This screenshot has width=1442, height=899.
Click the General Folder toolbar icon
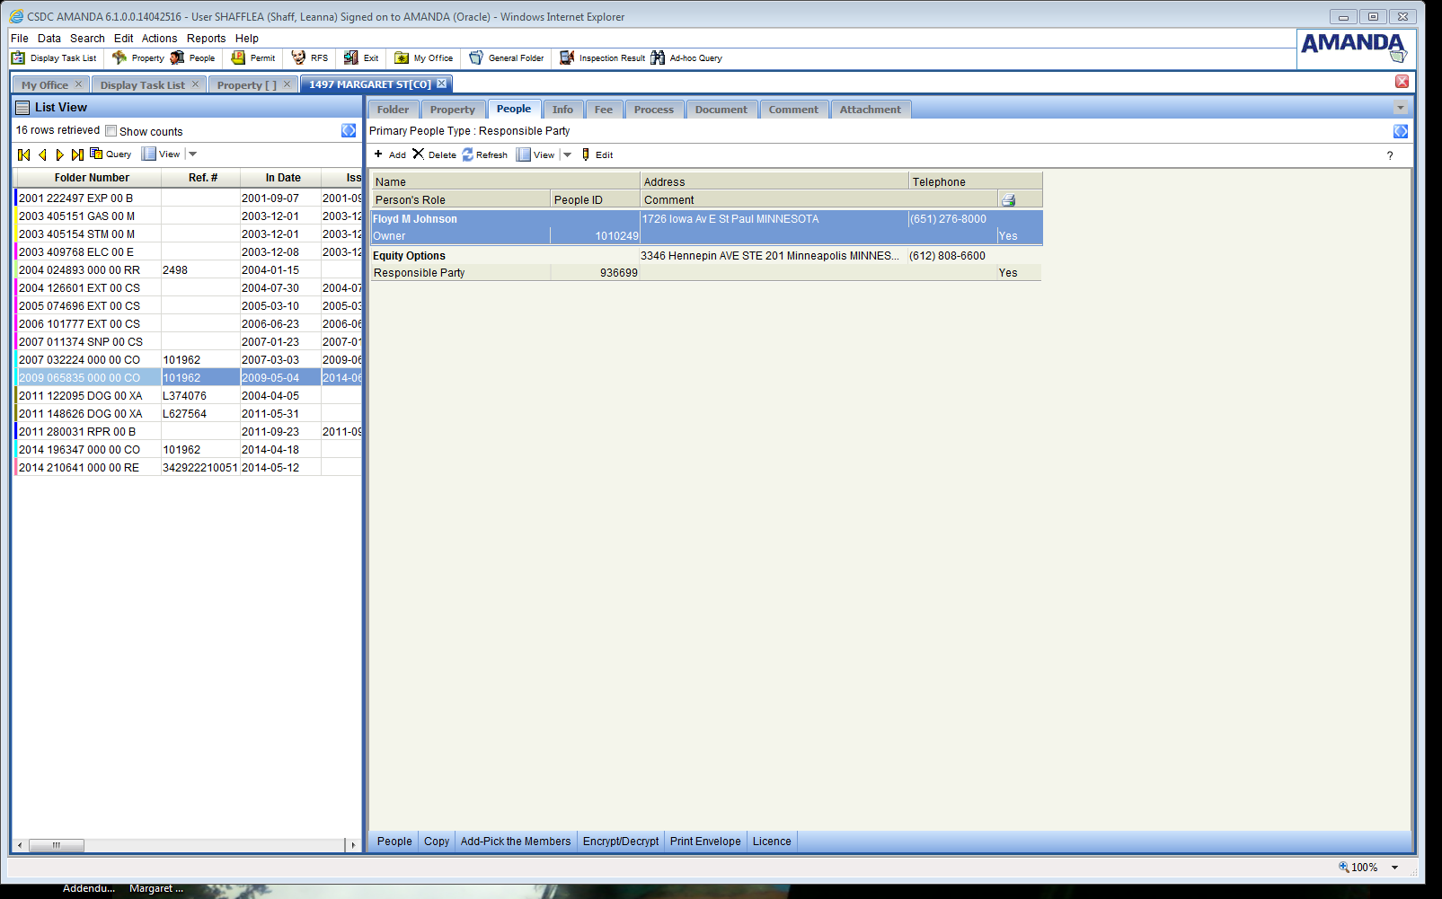pyautogui.click(x=476, y=58)
